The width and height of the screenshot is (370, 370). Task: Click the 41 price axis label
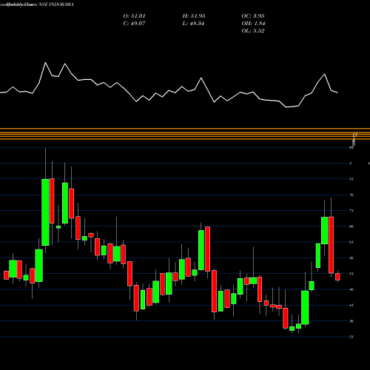351,305
